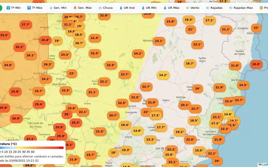Open the 27.7° station marker
This screenshot has height=167, width=268.
(x=25, y=24)
